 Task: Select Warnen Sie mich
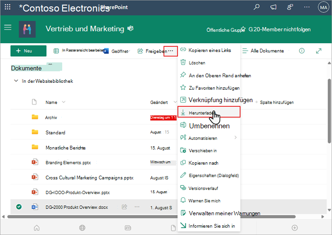[209, 201]
